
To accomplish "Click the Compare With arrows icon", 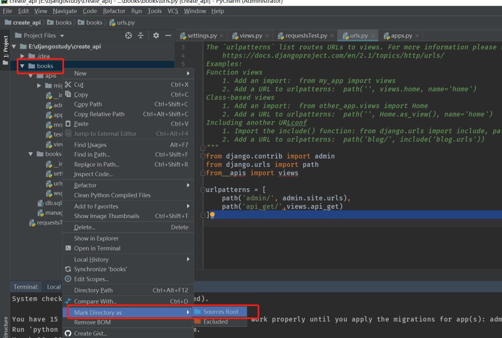I will coord(68,301).
